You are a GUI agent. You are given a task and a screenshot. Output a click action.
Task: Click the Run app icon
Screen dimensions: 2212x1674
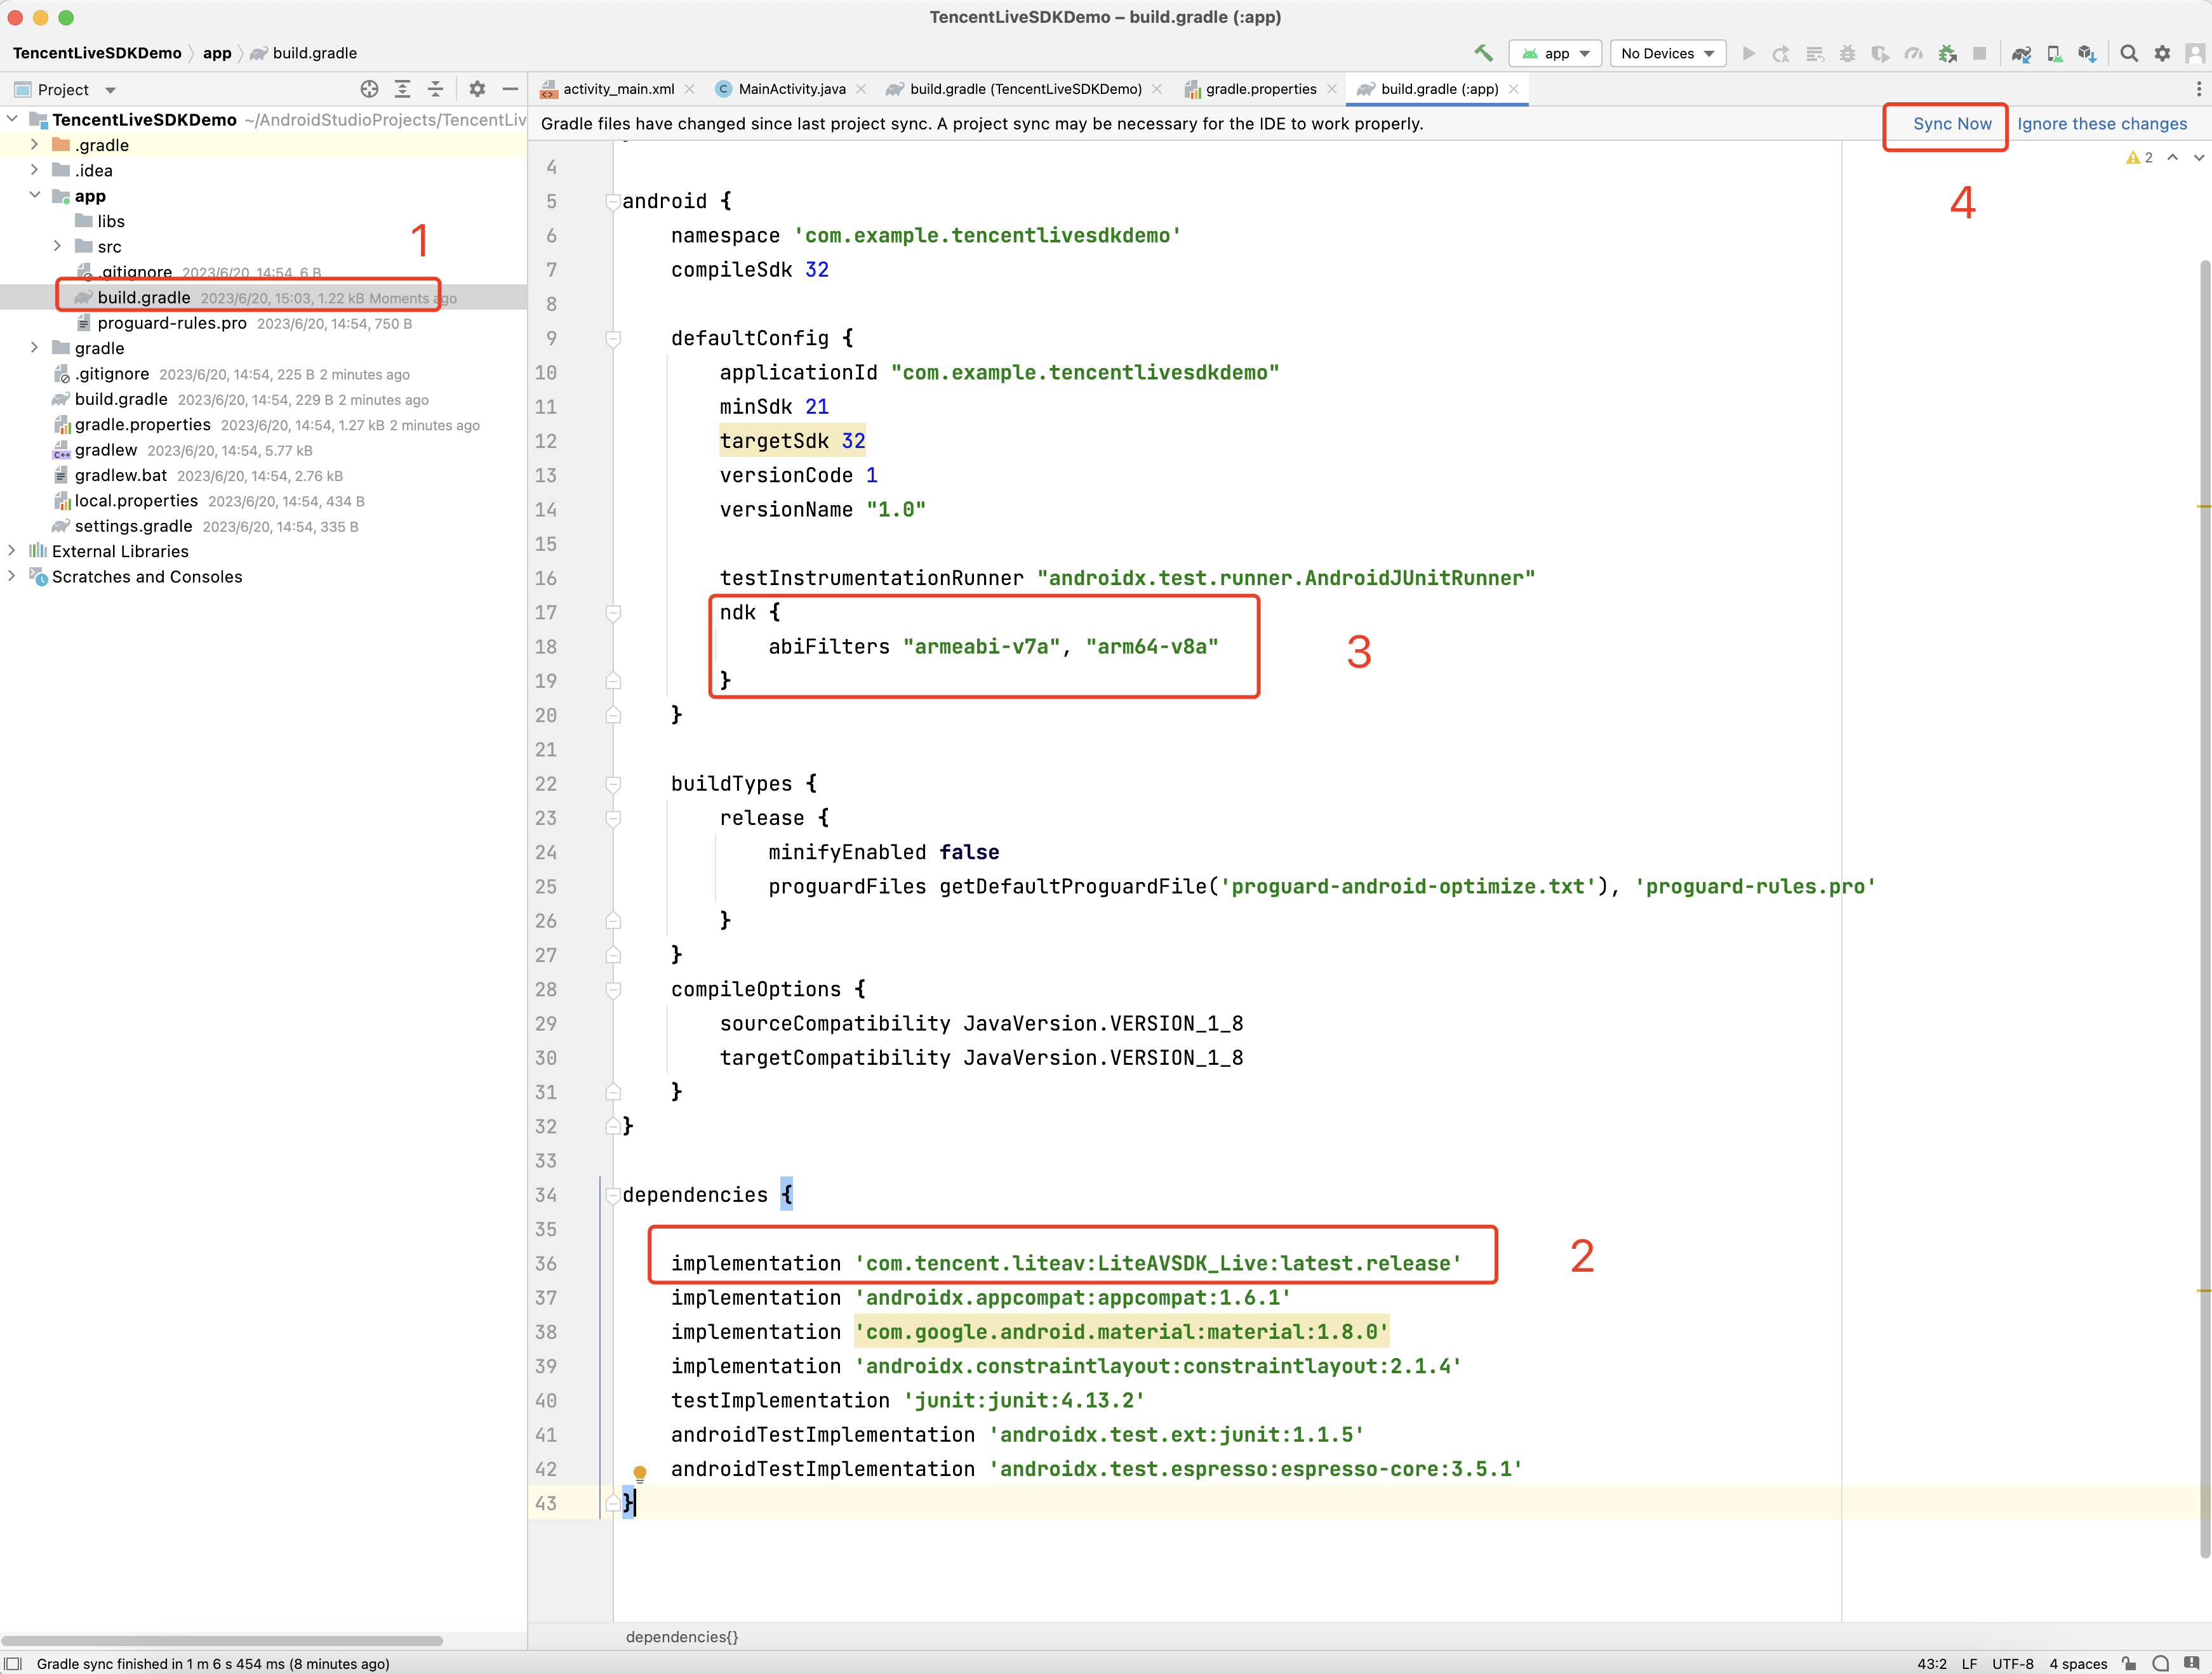(1747, 53)
